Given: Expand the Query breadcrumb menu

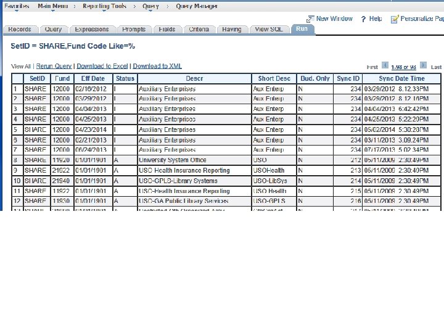Looking at the screenshot, I should click(x=150, y=6).
